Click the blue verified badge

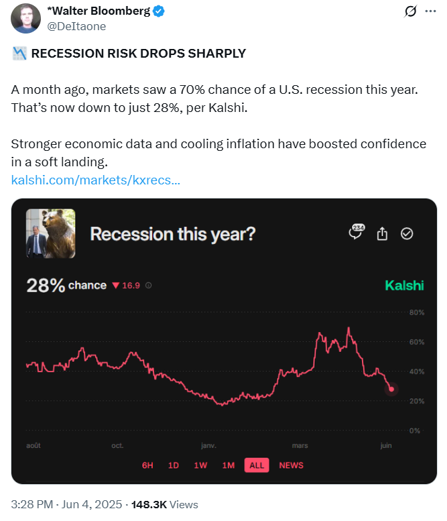[x=159, y=11]
